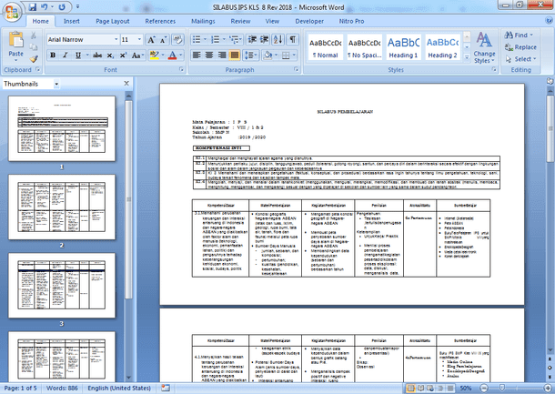Open the numbering list dropdown arrow
Image resolution: width=555 pixels, height=394 pixels.
224,39
